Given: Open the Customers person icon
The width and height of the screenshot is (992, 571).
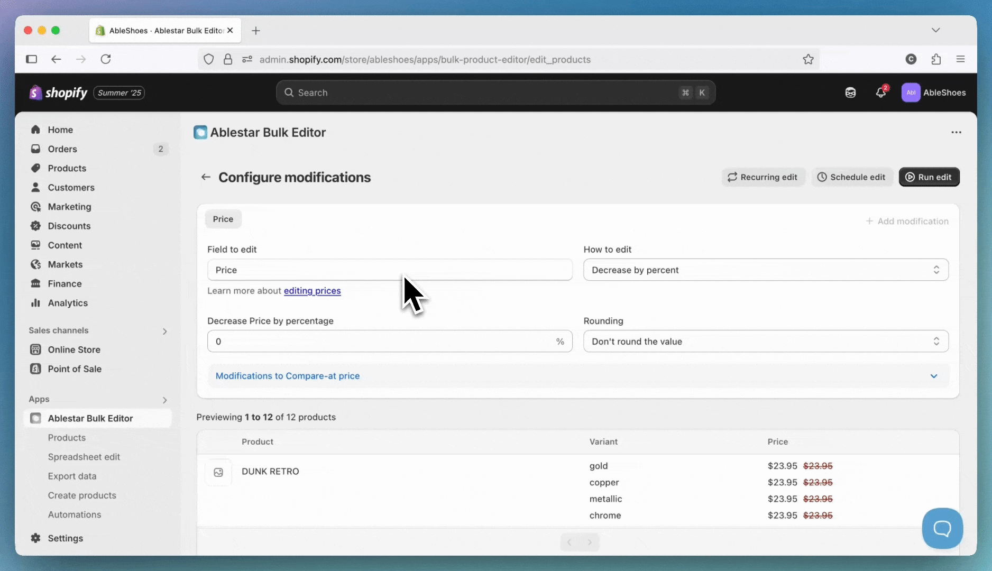Looking at the screenshot, I should click(x=35, y=187).
